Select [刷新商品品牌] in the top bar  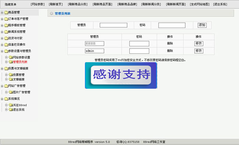(x=127, y=4)
